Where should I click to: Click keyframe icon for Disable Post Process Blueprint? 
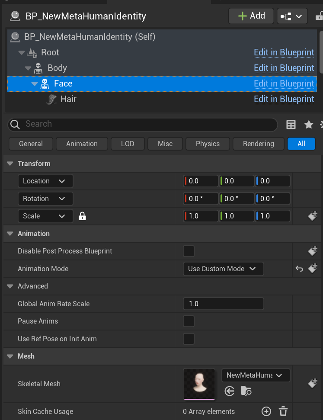(312, 251)
